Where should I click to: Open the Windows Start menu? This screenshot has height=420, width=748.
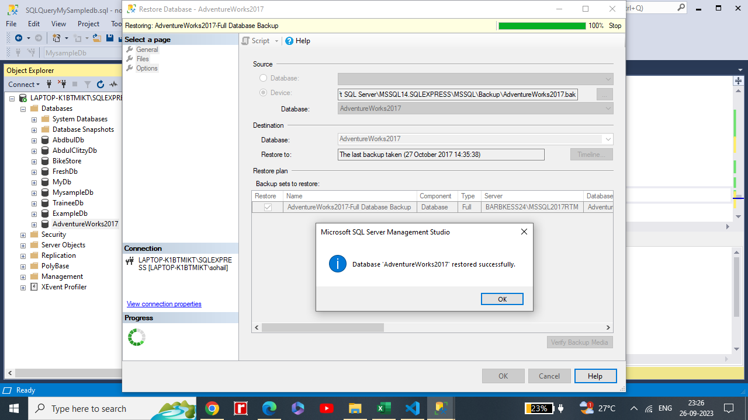[13, 408]
